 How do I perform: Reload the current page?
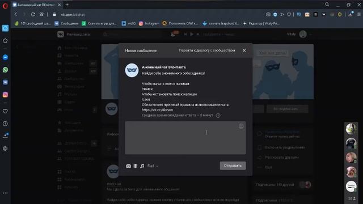point(33,14)
